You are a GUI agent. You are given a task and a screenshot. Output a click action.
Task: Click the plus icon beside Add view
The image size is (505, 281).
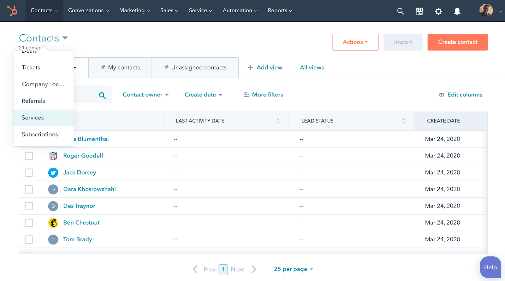pyautogui.click(x=250, y=67)
